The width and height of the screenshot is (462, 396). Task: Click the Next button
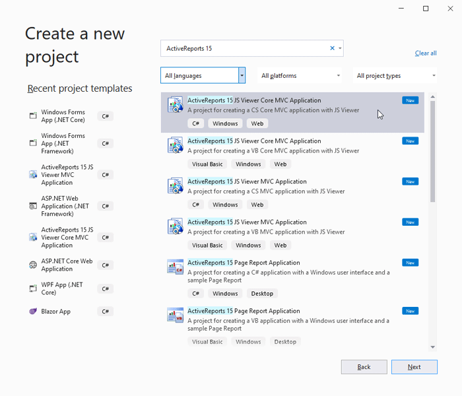tap(414, 367)
